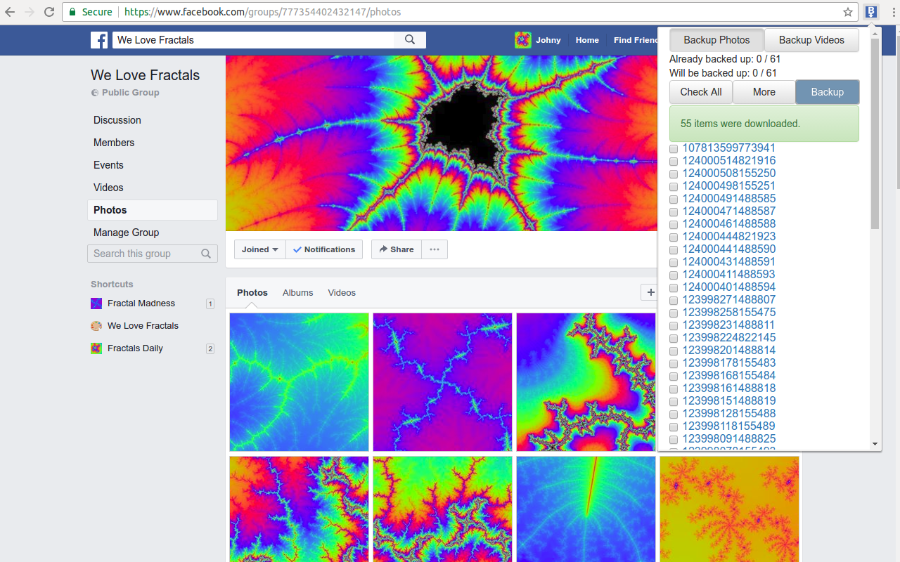
Task: Open the More dropdown in the backup panel
Action: [764, 91]
